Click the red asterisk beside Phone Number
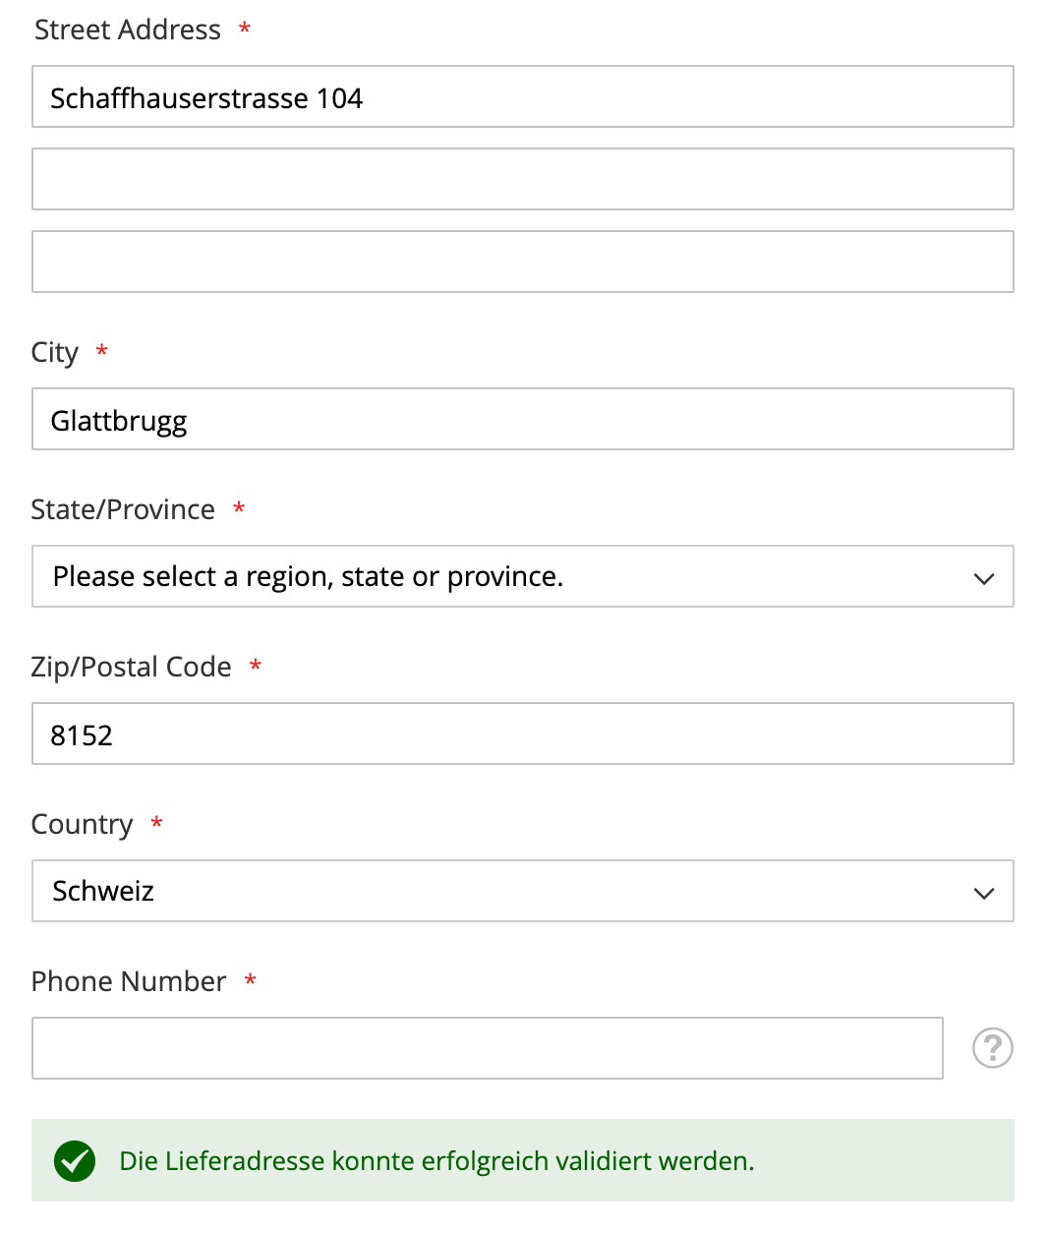The image size is (1046, 1233). [251, 979]
